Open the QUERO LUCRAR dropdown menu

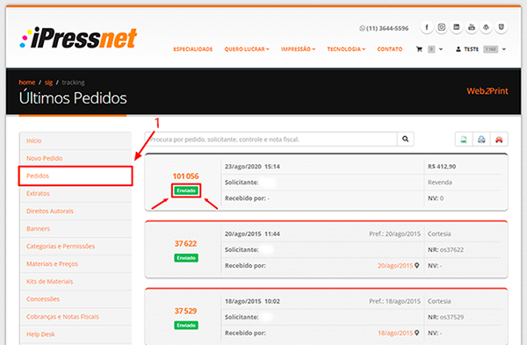247,49
